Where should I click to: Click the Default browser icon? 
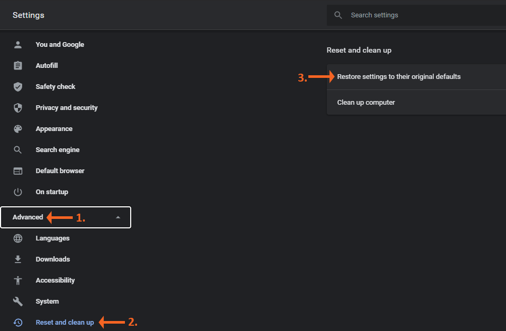pyautogui.click(x=18, y=170)
